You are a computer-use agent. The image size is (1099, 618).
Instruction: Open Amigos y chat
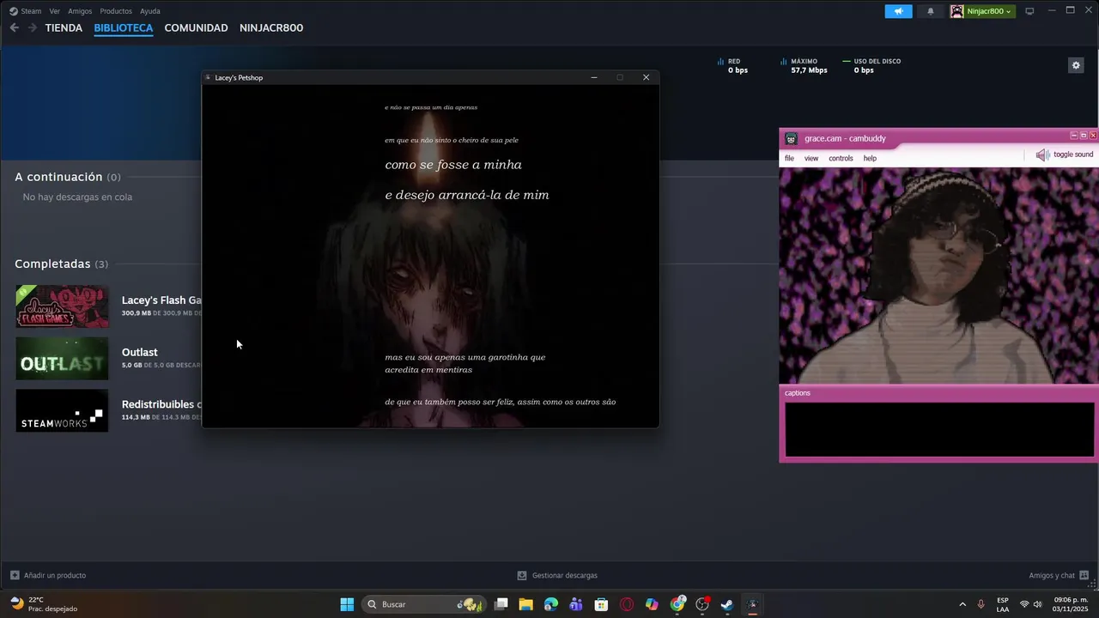coord(1052,575)
